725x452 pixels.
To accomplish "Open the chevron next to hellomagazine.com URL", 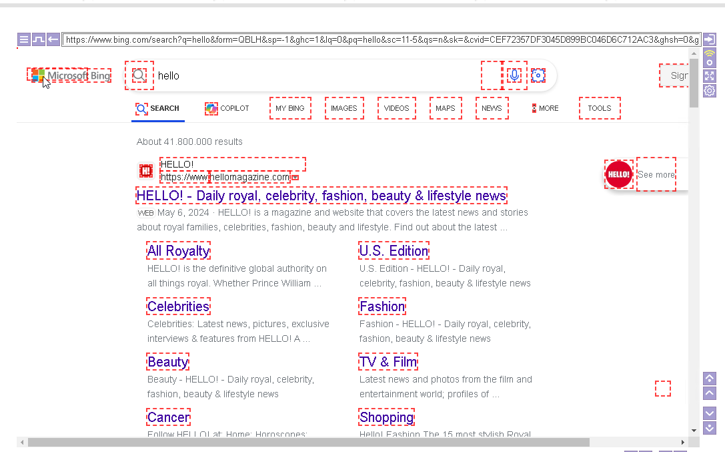I will point(294,177).
